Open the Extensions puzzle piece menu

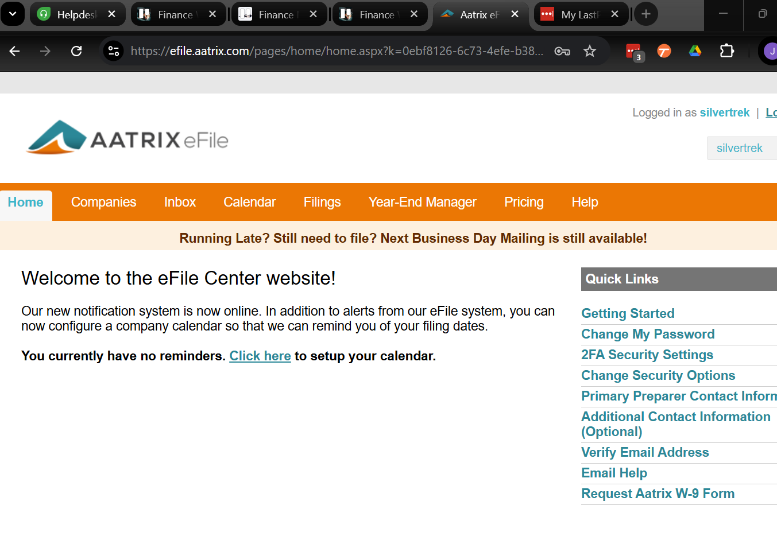(726, 51)
